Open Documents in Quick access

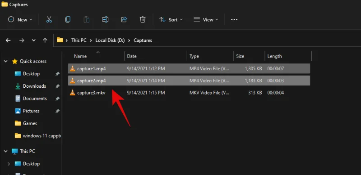tap(35, 99)
